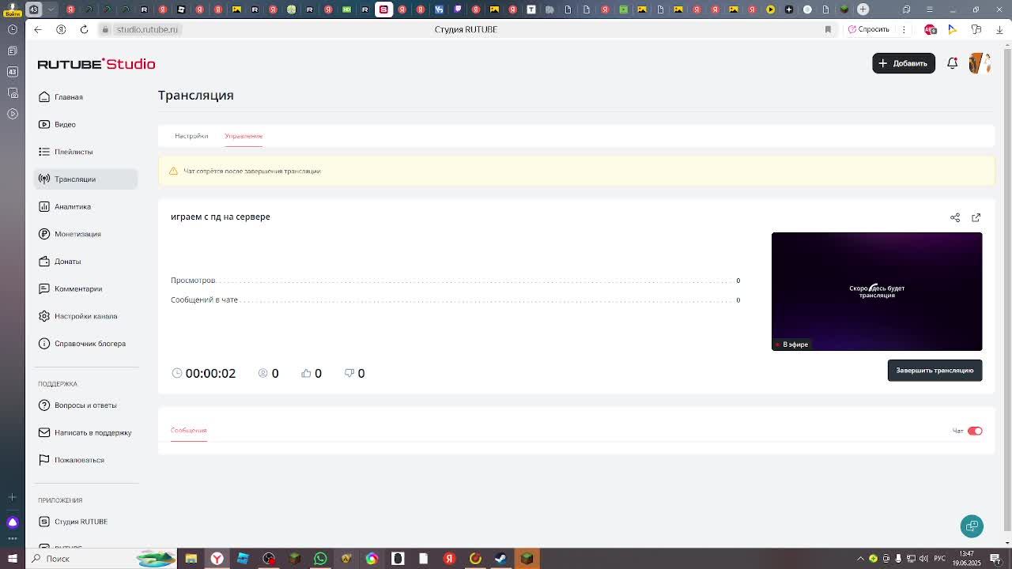Click the RUTUBE Studio logo
The image size is (1012, 569).
tap(96, 64)
